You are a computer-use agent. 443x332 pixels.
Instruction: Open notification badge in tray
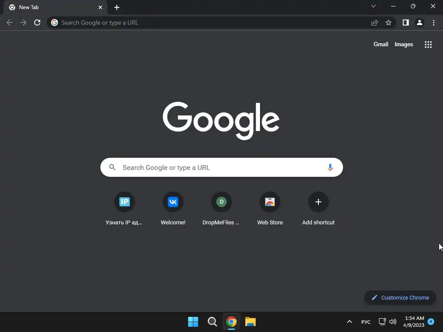tap(431, 321)
